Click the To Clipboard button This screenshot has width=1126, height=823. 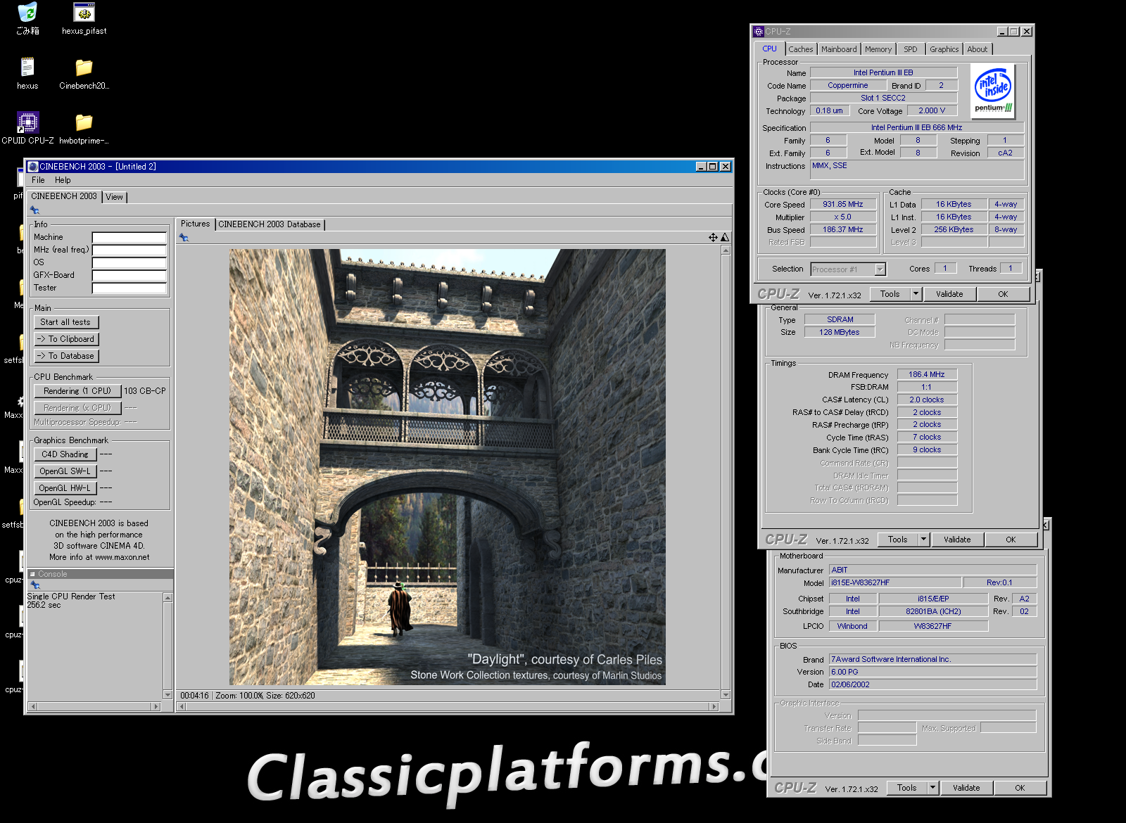coord(66,339)
